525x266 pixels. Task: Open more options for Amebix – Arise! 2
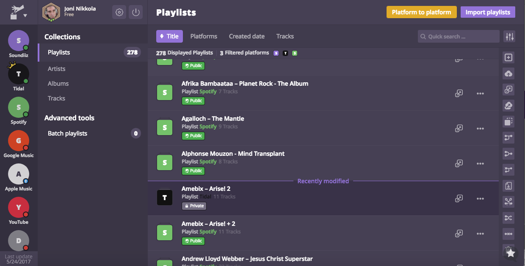[x=480, y=198]
